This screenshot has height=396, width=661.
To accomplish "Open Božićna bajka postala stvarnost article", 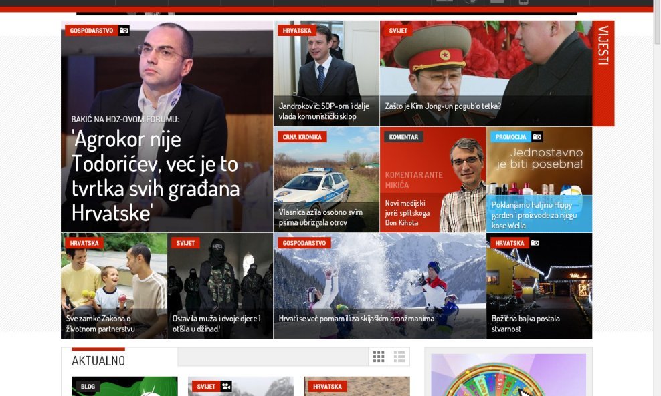I will click(x=525, y=324).
